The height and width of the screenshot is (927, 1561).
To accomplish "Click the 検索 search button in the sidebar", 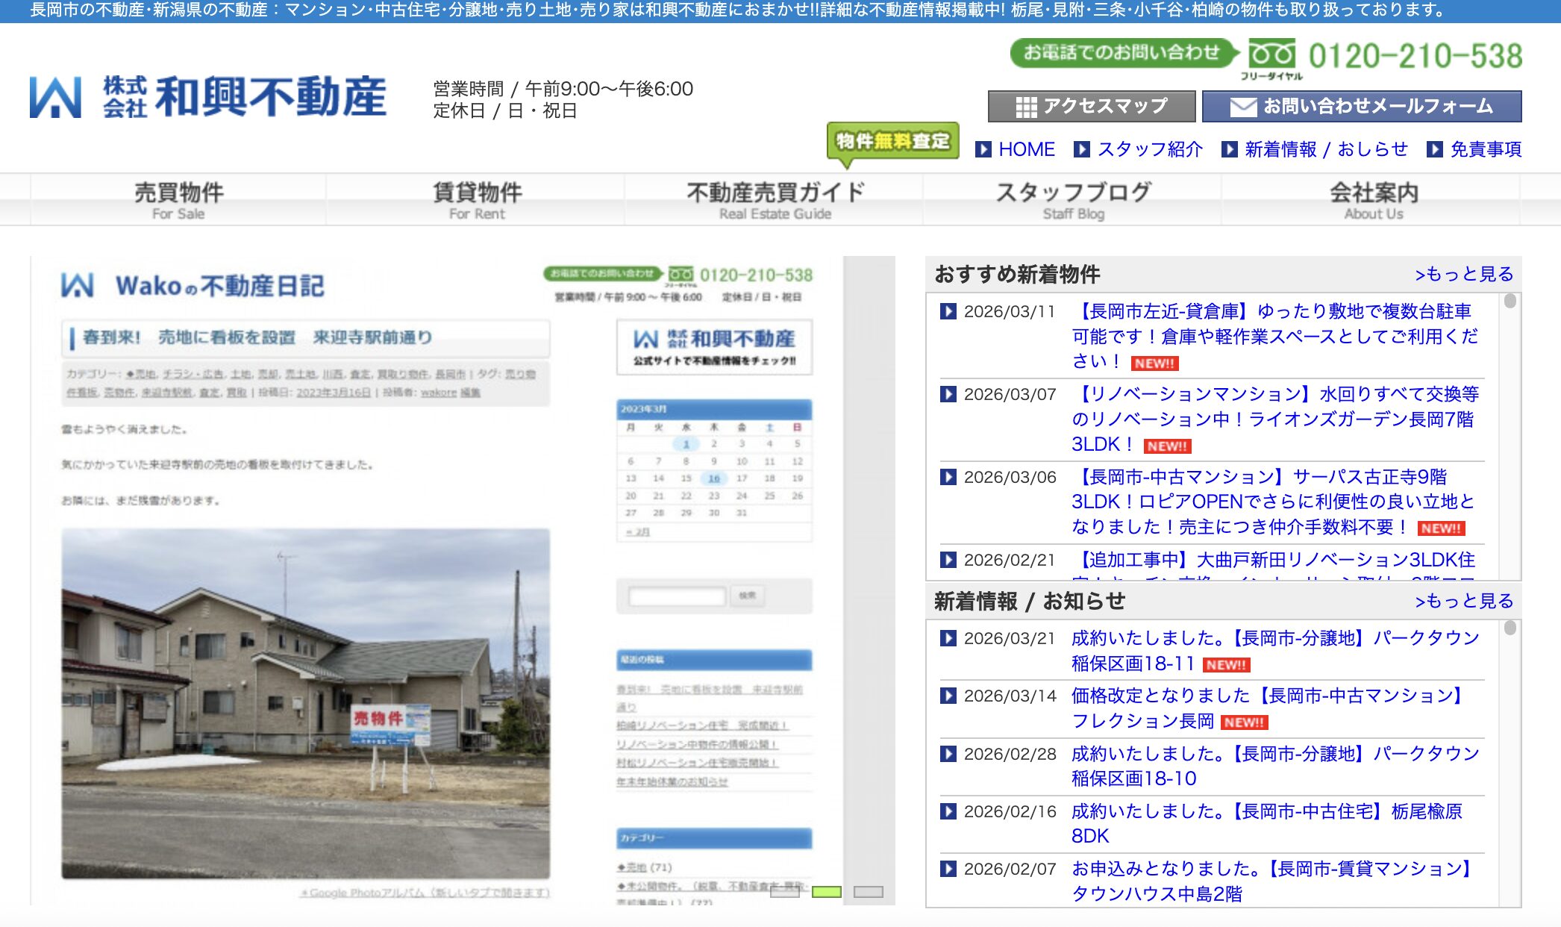I will (x=748, y=595).
